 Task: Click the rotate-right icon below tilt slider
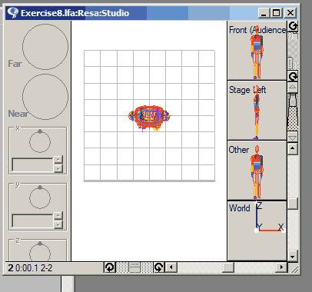(x=293, y=76)
